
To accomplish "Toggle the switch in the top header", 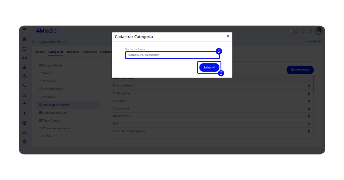I will click(293, 32).
